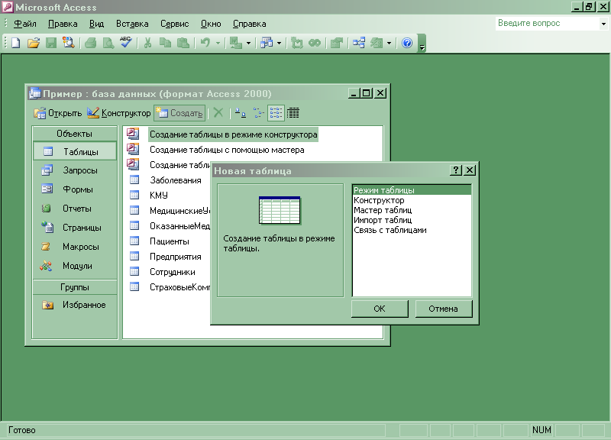Viewport: 611px width, 440px height.
Task: Open the Справка menu
Action: [250, 24]
